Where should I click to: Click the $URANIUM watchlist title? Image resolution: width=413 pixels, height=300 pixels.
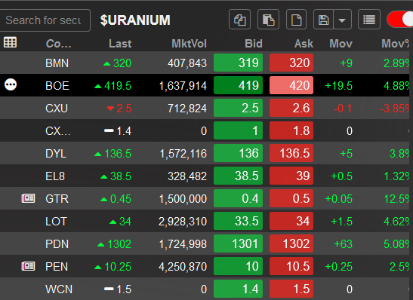tap(135, 20)
